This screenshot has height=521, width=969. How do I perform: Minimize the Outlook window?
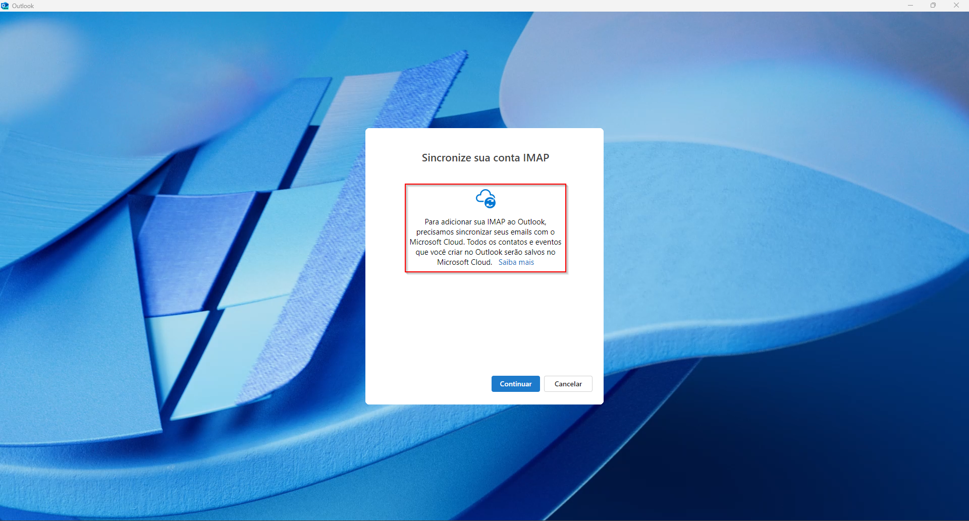910,6
